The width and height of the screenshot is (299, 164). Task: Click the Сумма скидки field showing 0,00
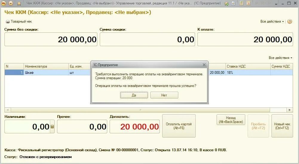pyautogui.click(x=147, y=39)
